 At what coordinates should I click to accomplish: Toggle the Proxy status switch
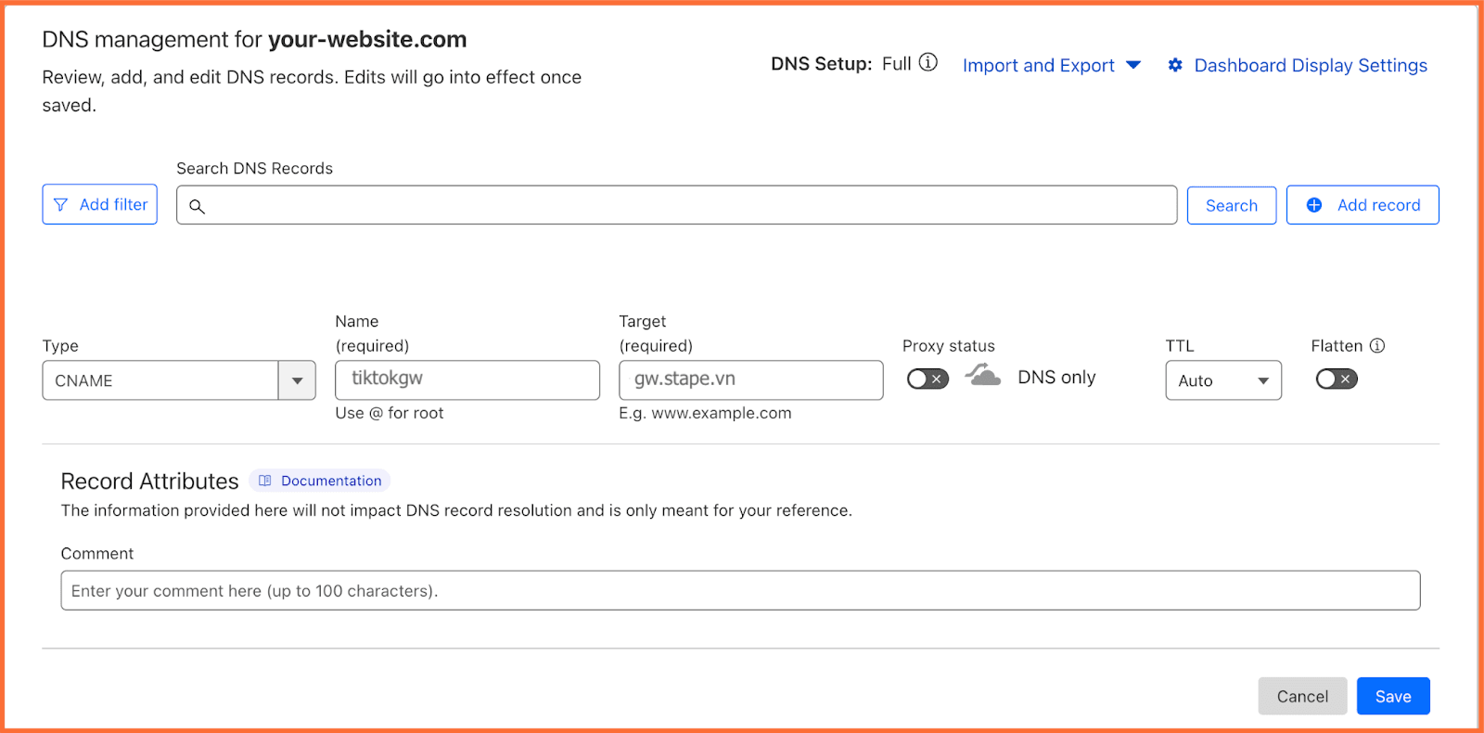(x=927, y=379)
